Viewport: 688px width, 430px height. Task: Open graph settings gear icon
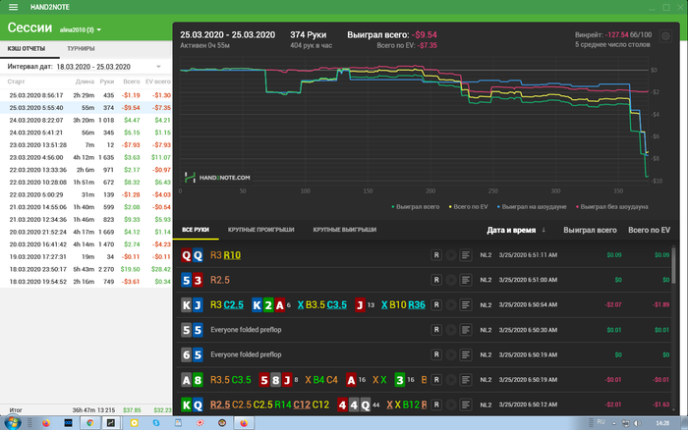pos(665,36)
